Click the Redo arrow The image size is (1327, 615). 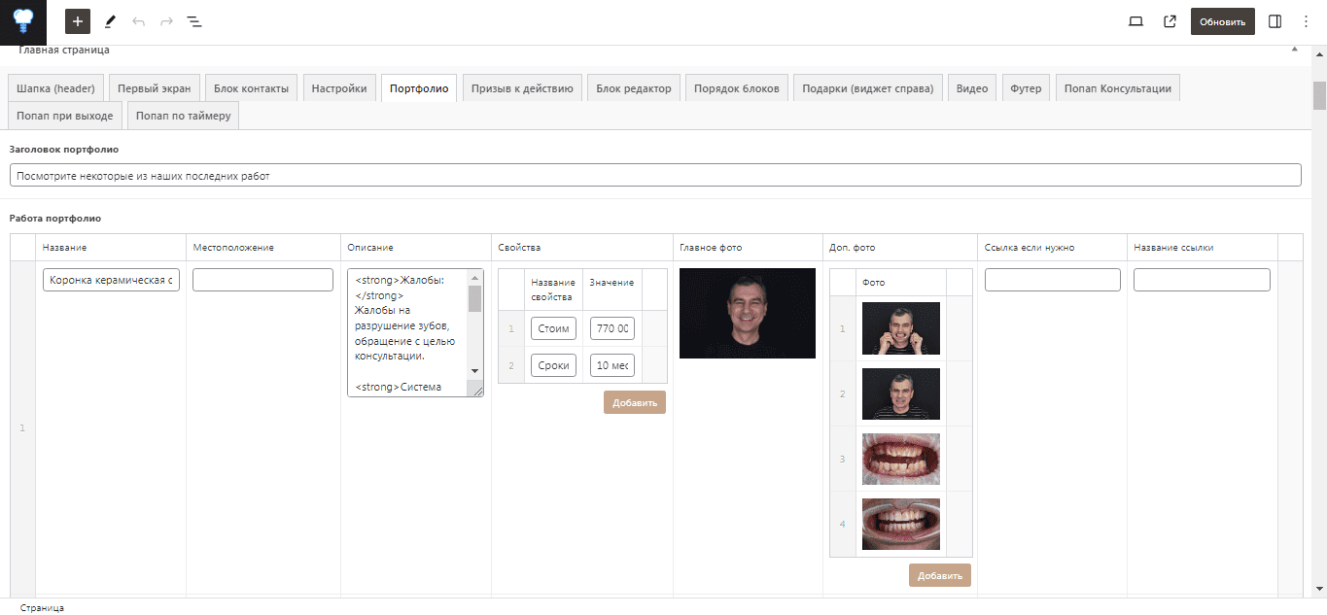tap(166, 21)
